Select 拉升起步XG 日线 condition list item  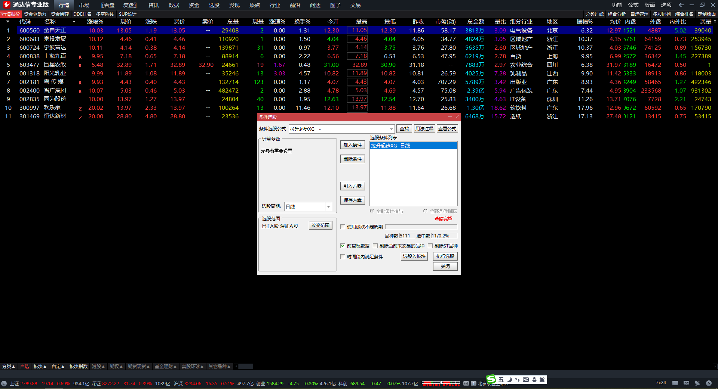click(414, 146)
